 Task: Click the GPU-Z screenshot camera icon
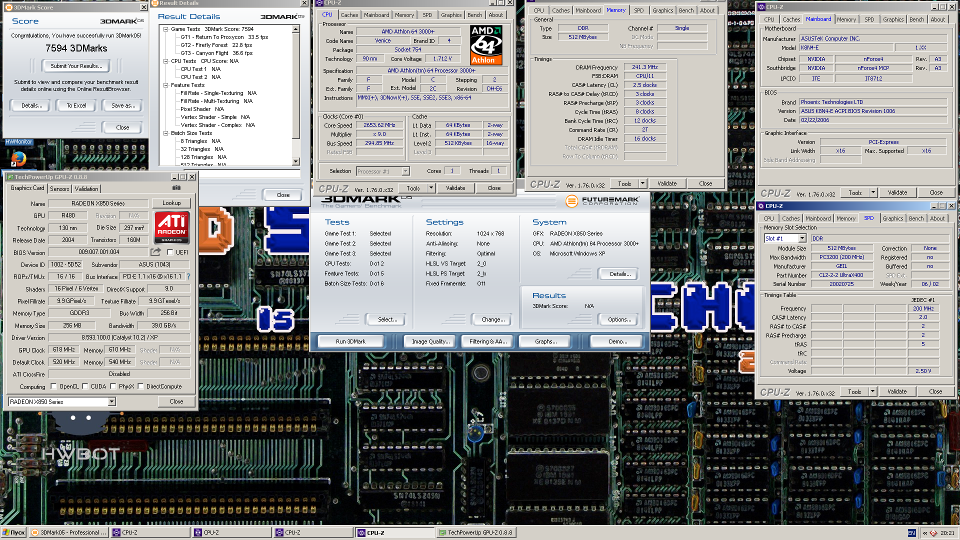click(x=176, y=188)
